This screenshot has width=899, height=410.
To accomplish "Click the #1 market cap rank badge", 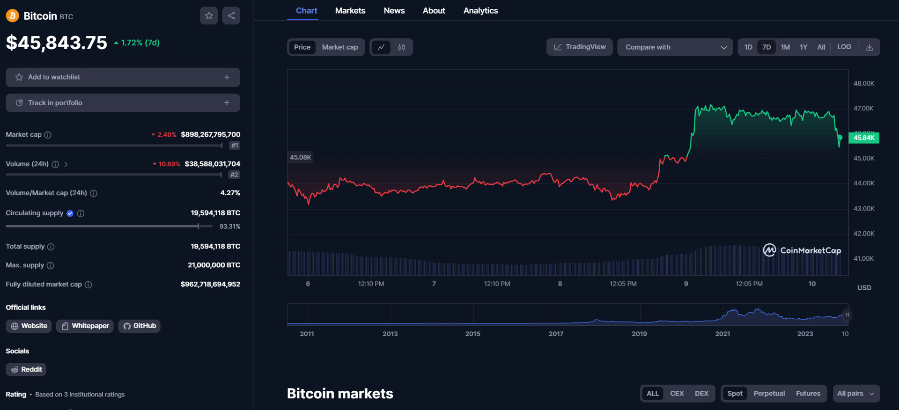I will point(235,146).
